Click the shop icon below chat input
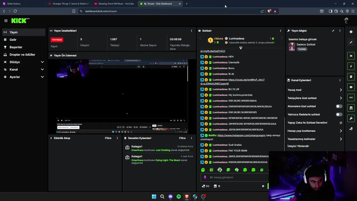The width and height of the screenshot is (357, 201). point(215,186)
